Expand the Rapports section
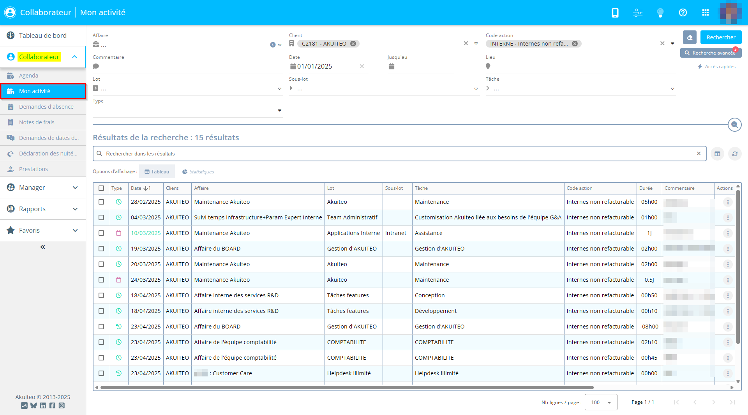This screenshot has width=748, height=415. coord(43,209)
